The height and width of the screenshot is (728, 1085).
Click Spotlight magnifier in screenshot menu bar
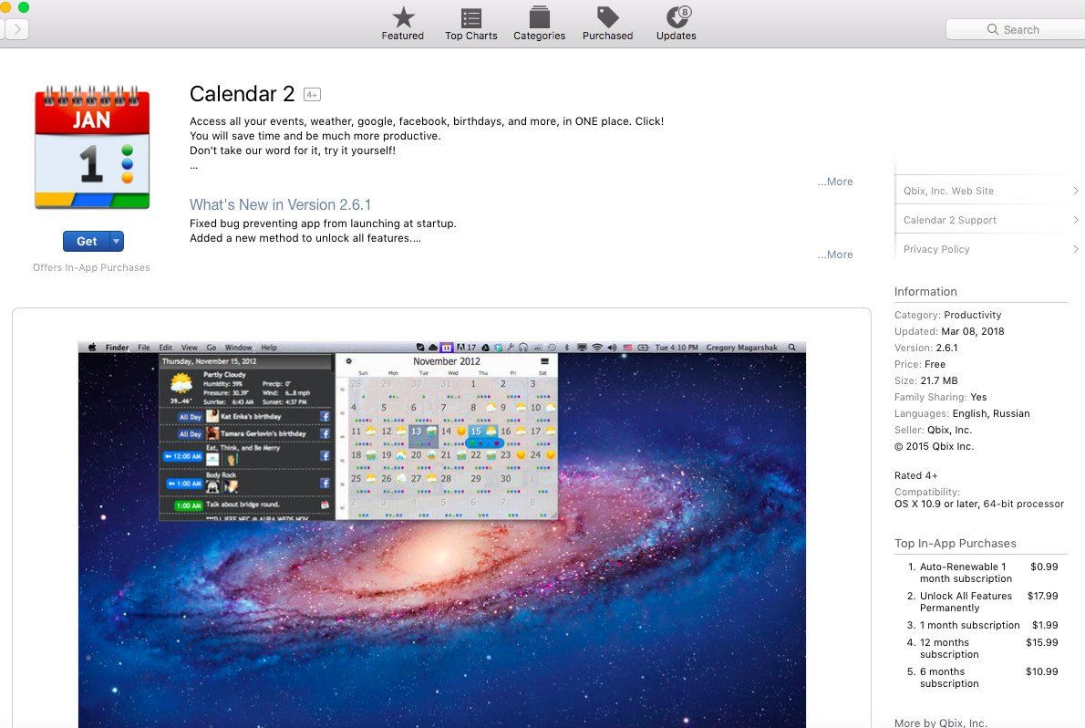click(x=791, y=347)
